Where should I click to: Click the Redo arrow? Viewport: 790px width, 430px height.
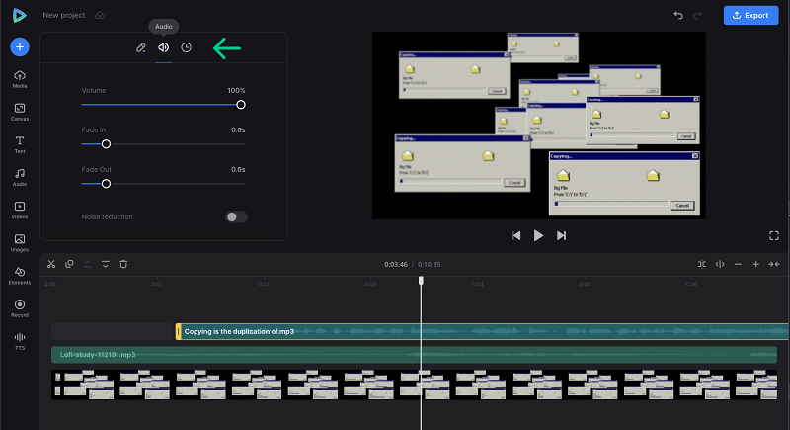coord(698,15)
